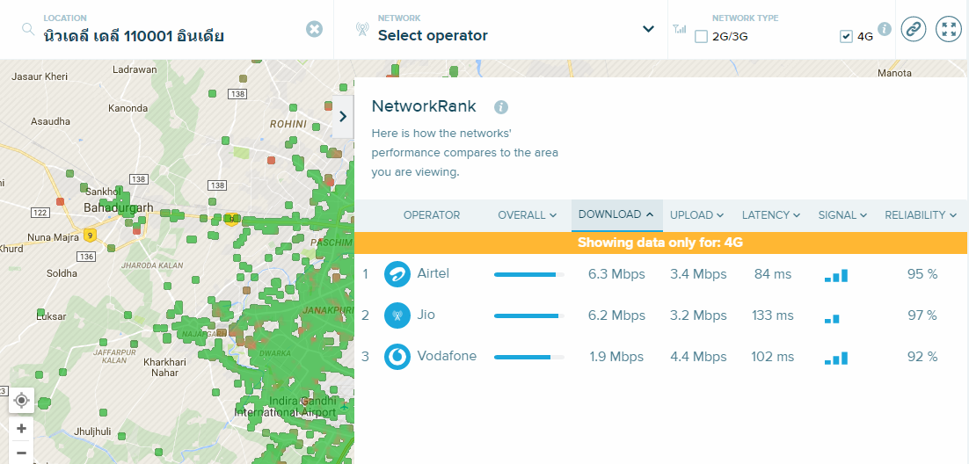Click Vodafone overall score bar
The height and width of the screenshot is (464, 969).
529,357
